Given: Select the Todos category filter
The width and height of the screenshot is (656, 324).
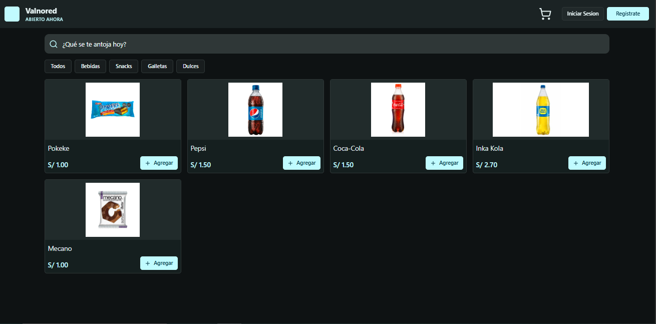Looking at the screenshot, I should click(x=58, y=66).
